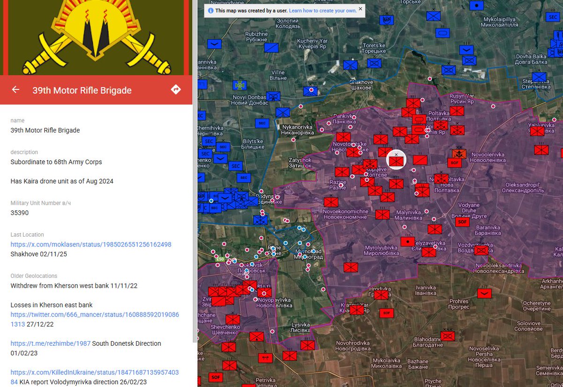Click 'Has Kaira drone unit as of Aug 2024'
The width and height of the screenshot is (563, 387).
point(62,181)
